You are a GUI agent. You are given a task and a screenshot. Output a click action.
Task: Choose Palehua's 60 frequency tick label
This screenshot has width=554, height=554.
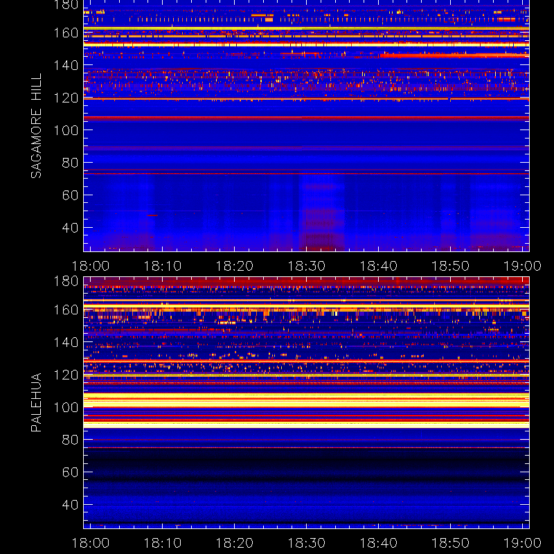[x=70, y=472]
